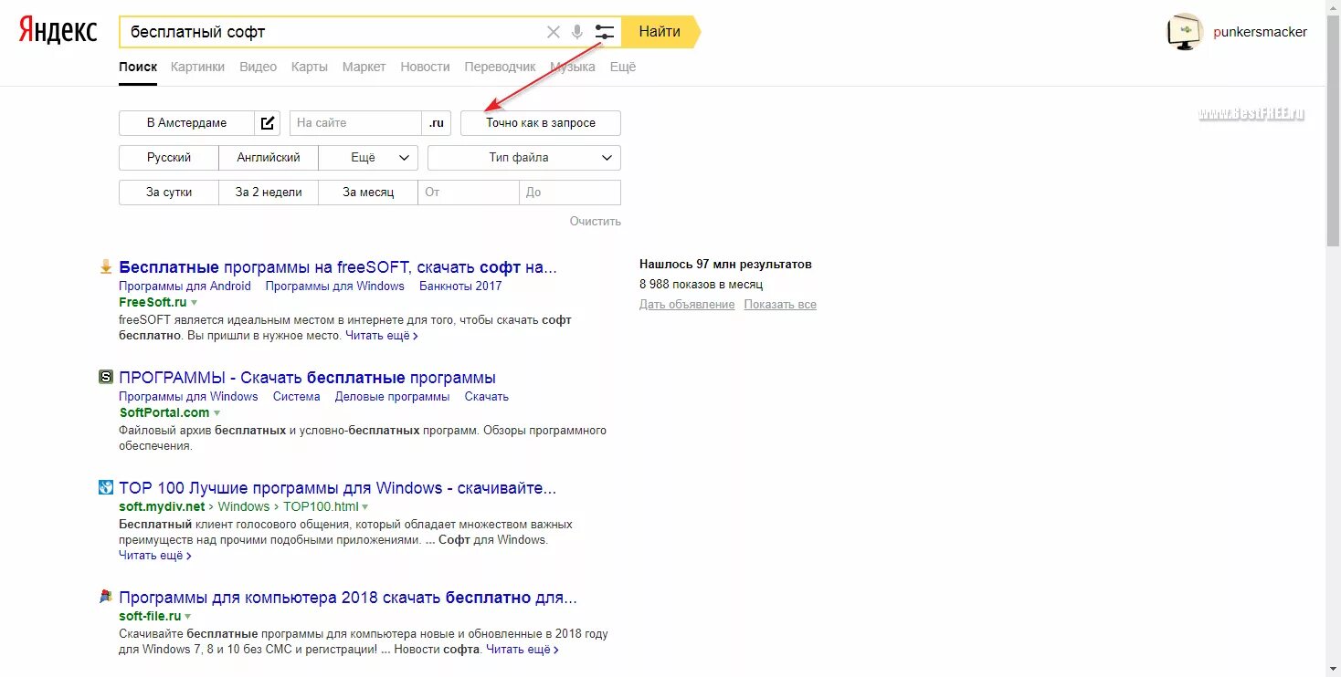Open Программы для компьютера 2018 result

(x=348, y=599)
